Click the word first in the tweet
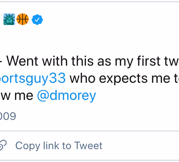The image size is (179, 162). (x=149, y=61)
